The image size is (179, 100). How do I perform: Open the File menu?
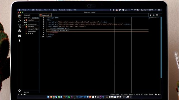[29, 10]
